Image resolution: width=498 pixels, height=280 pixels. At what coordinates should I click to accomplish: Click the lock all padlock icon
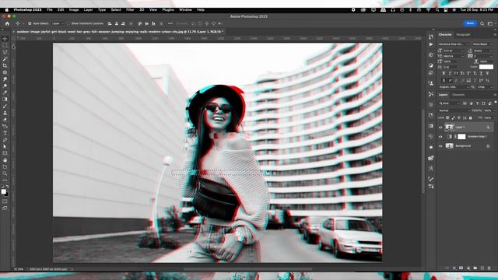[x=470, y=117]
